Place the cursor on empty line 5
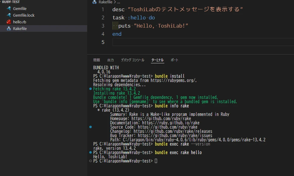Image resolution: width=294 pixels, height=176 pixels. click(x=203, y=42)
